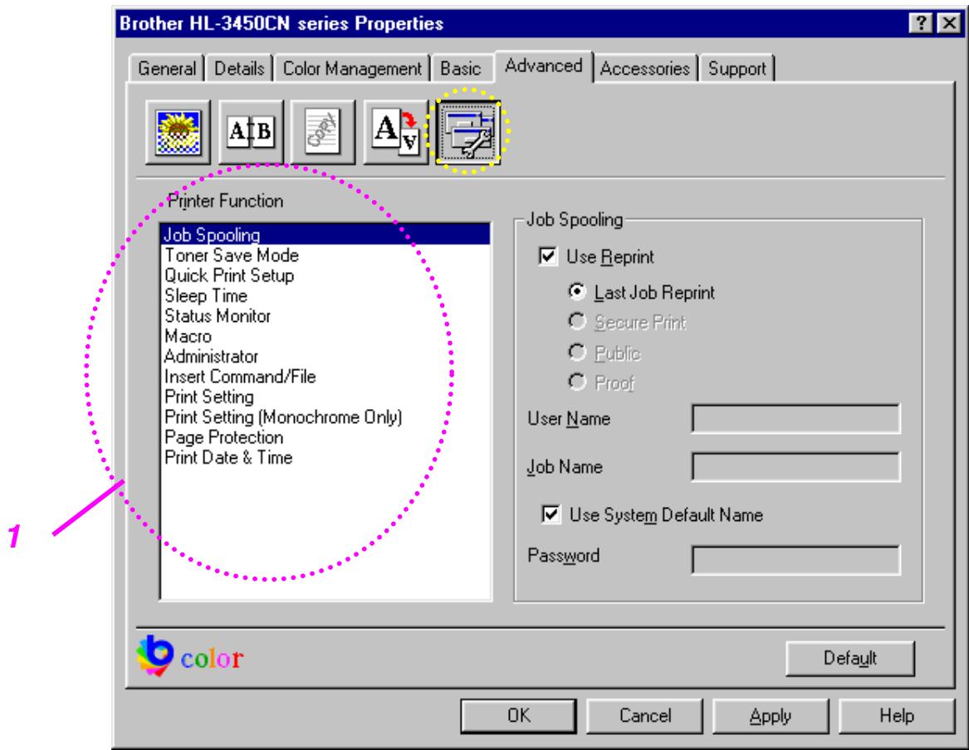This screenshot has width=969, height=750.
Task: Open the Watermark COPY icon
Action: click(323, 131)
